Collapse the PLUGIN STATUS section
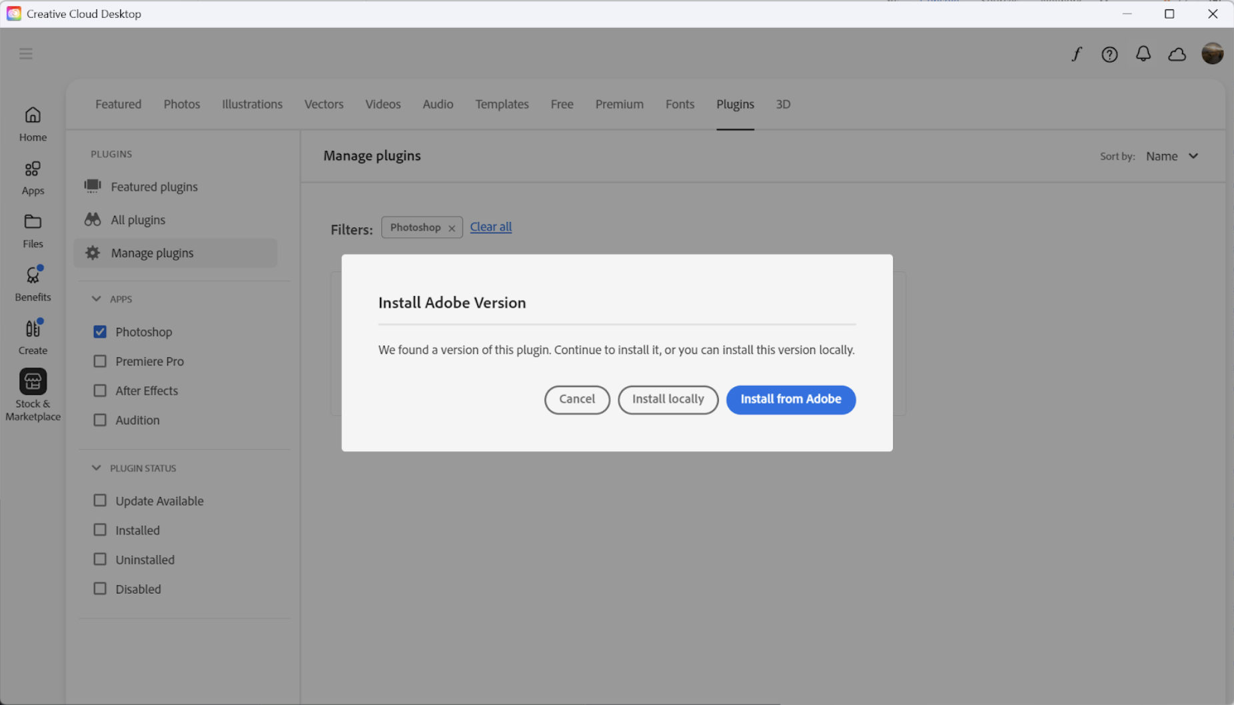 tap(97, 468)
